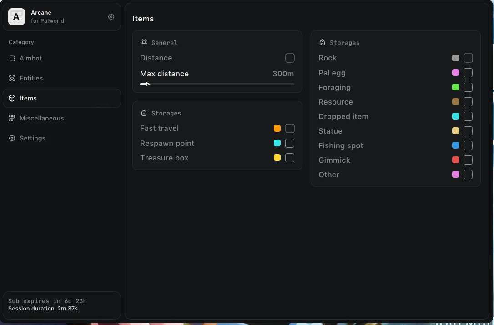Click the Entities scan icon in sidebar
This screenshot has width=494, height=325.
[x=12, y=78]
